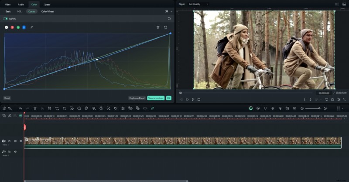Viewport: 349px width, 182px height.
Task: Click Save as custom button
Action: coord(156,98)
